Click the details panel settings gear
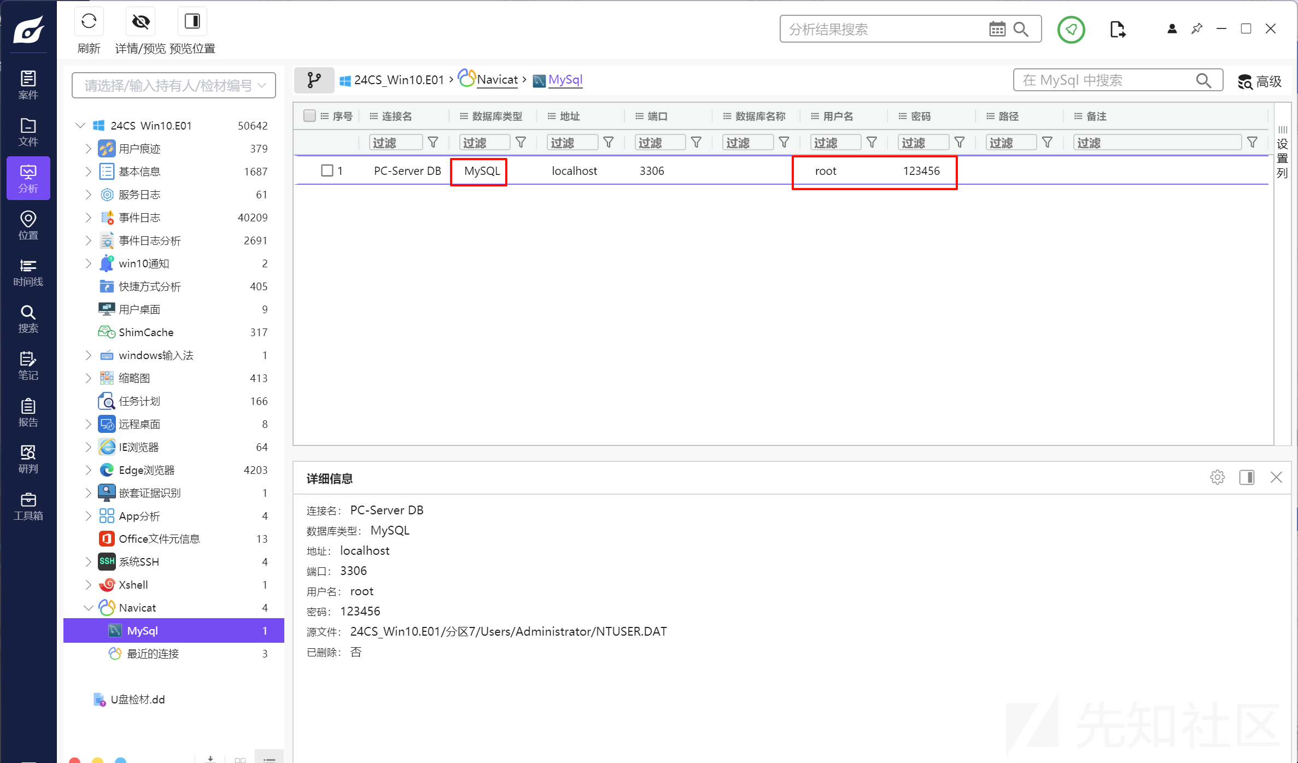The image size is (1298, 763). pos(1217,477)
